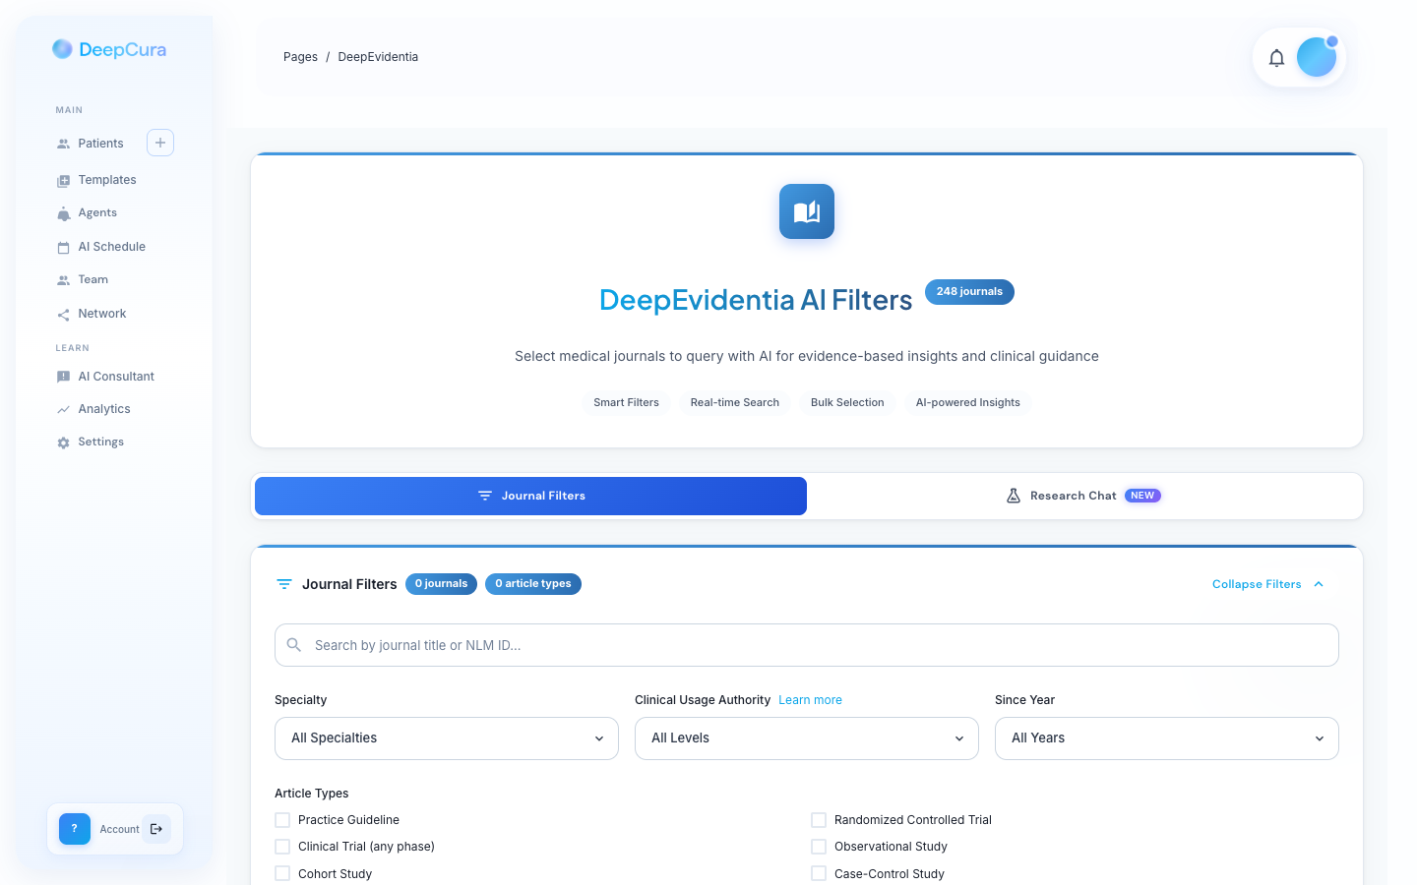Click the DeepCura brand name
The height and width of the screenshot is (885, 1417).
(122, 50)
